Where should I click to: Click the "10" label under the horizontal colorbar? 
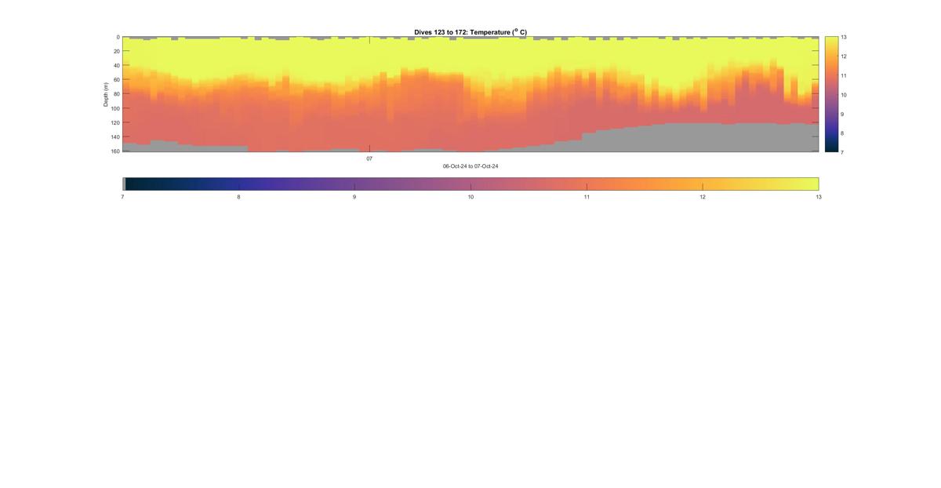tap(470, 197)
